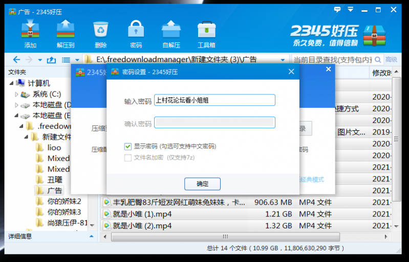The height and width of the screenshot is (262, 409).
Task: Uncheck the 显示密码 checkbox
Action: [x=128, y=147]
